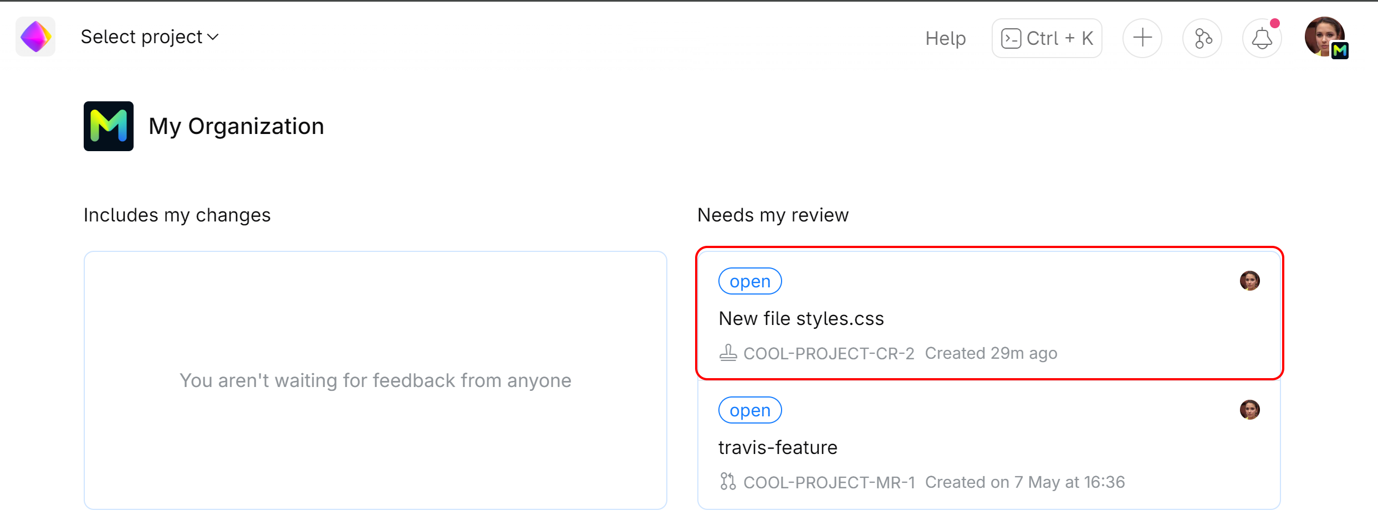Click the My Organization logo

(109, 126)
